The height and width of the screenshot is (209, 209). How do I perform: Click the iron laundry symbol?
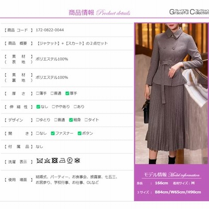[x=62, y=160]
